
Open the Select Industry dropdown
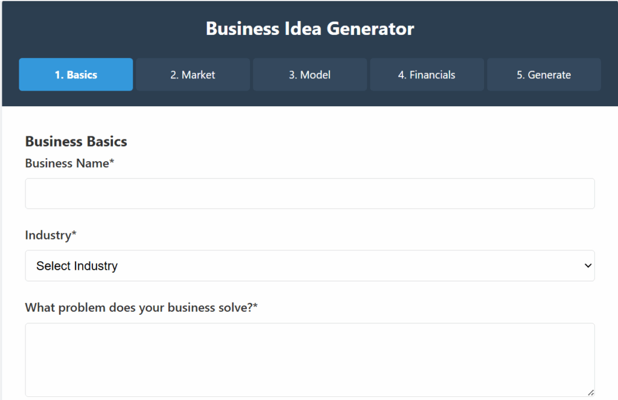[310, 266]
